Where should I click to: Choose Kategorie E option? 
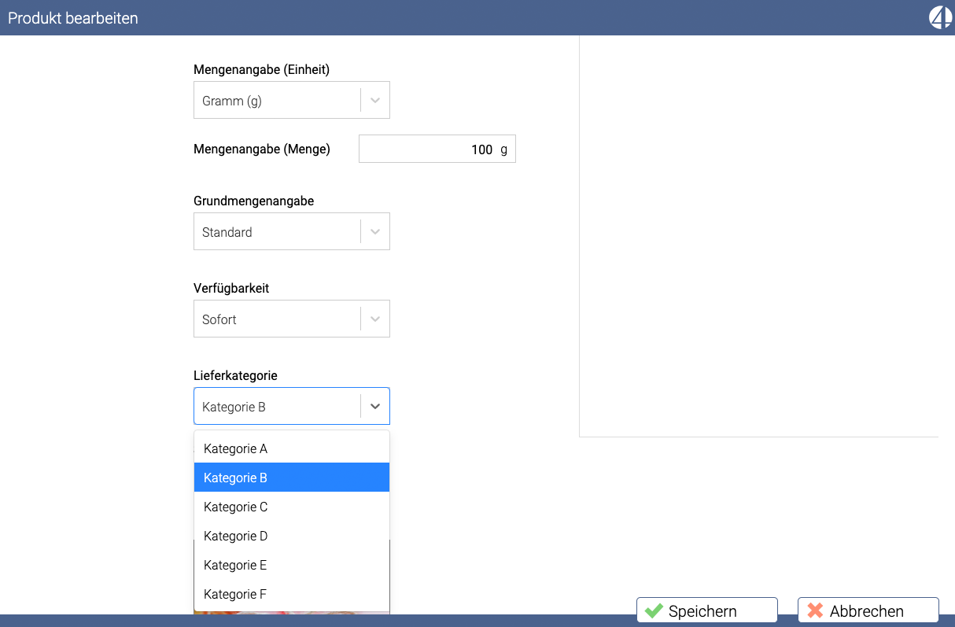pyautogui.click(x=292, y=565)
